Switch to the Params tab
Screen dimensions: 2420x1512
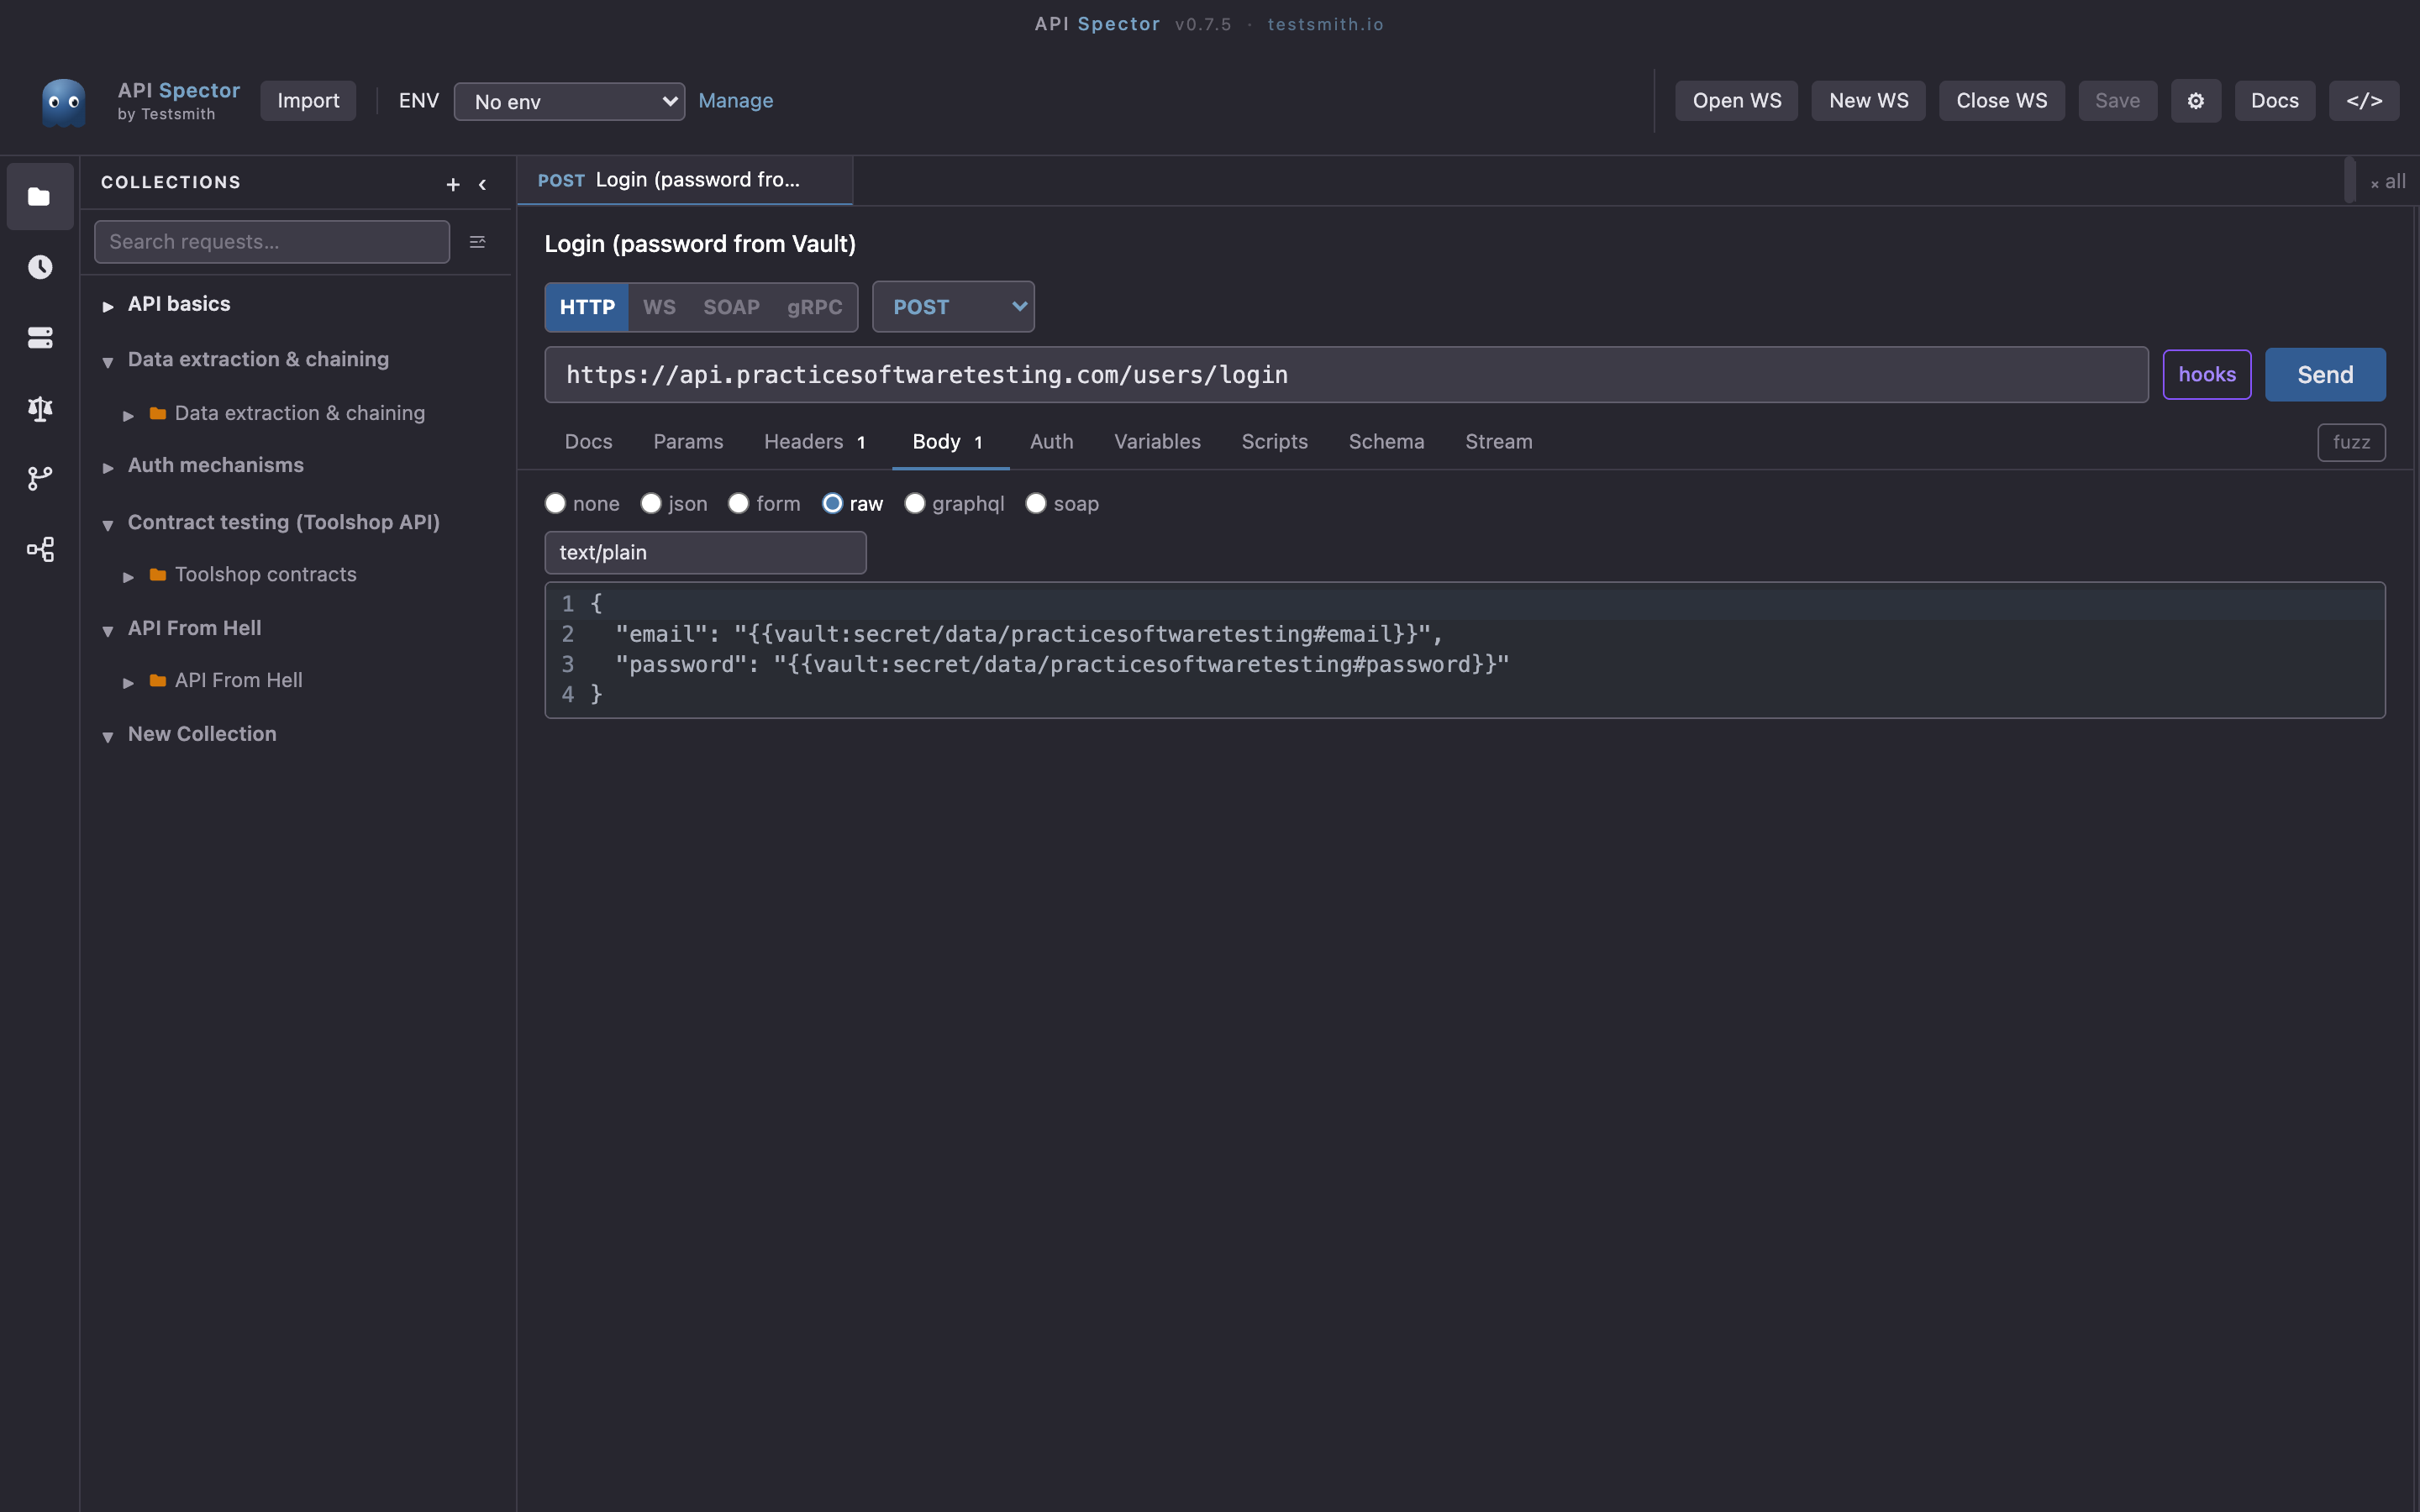tap(688, 442)
